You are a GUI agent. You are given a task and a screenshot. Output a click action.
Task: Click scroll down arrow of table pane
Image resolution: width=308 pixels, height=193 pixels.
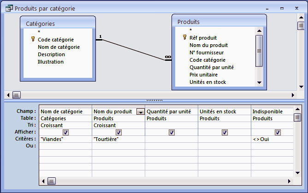tap(301, 87)
